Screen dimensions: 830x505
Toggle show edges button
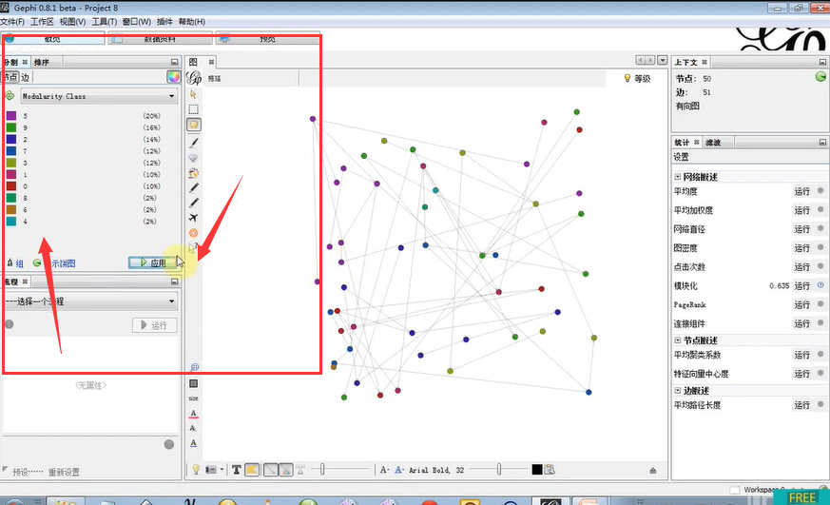tap(271, 470)
